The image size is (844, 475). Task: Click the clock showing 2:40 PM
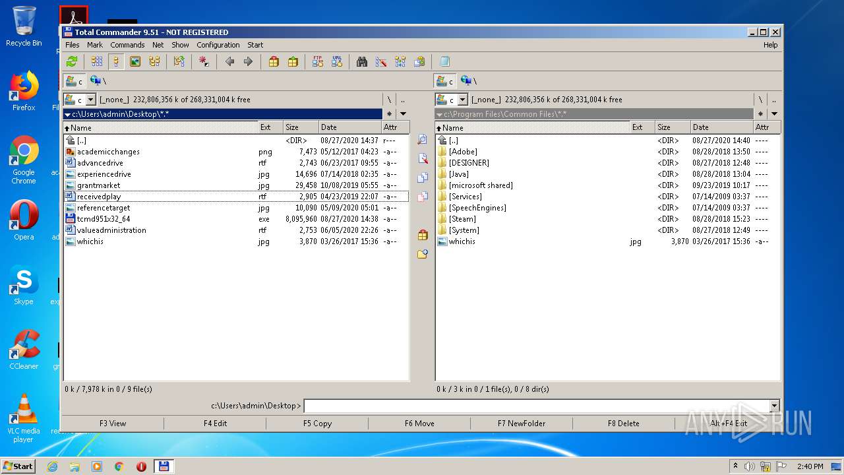tap(810, 466)
